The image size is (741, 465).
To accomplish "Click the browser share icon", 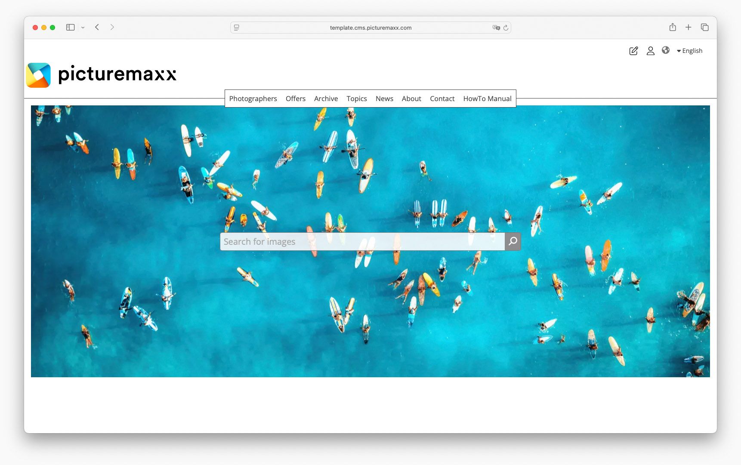I will [x=673, y=27].
